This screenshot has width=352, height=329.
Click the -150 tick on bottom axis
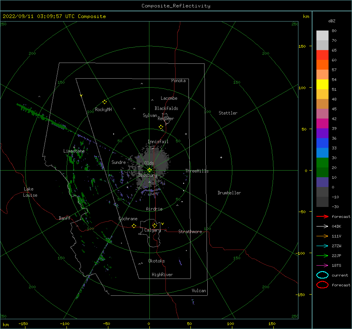click(x=23, y=324)
